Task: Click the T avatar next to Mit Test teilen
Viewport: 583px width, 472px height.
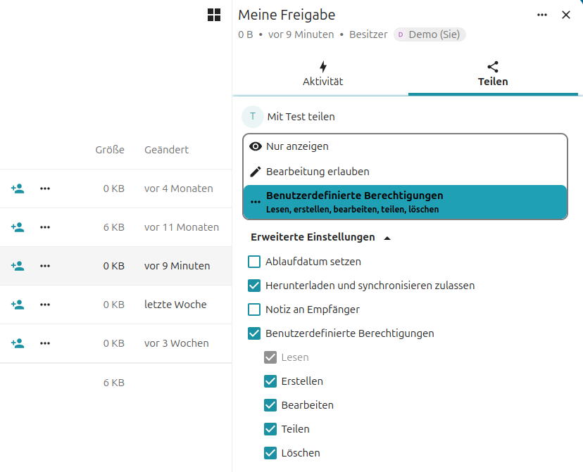Action: (x=252, y=116)
